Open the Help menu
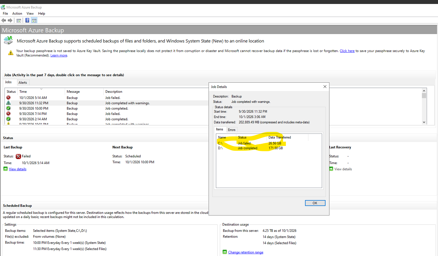Viewport: 438px width, 256px height. tap(42, 14)
